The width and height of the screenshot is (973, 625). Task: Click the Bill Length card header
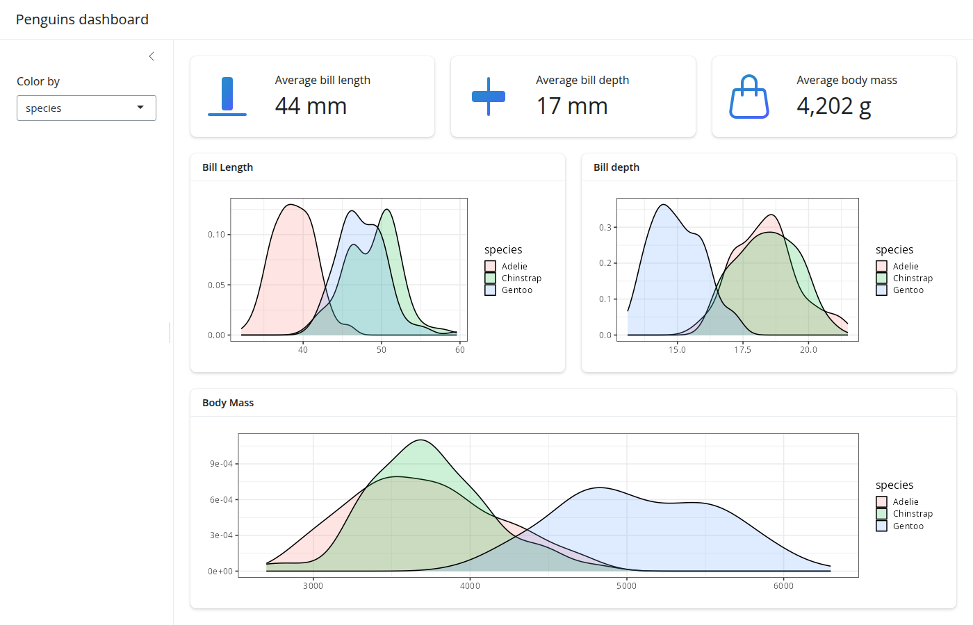click(x=228, y=167)
